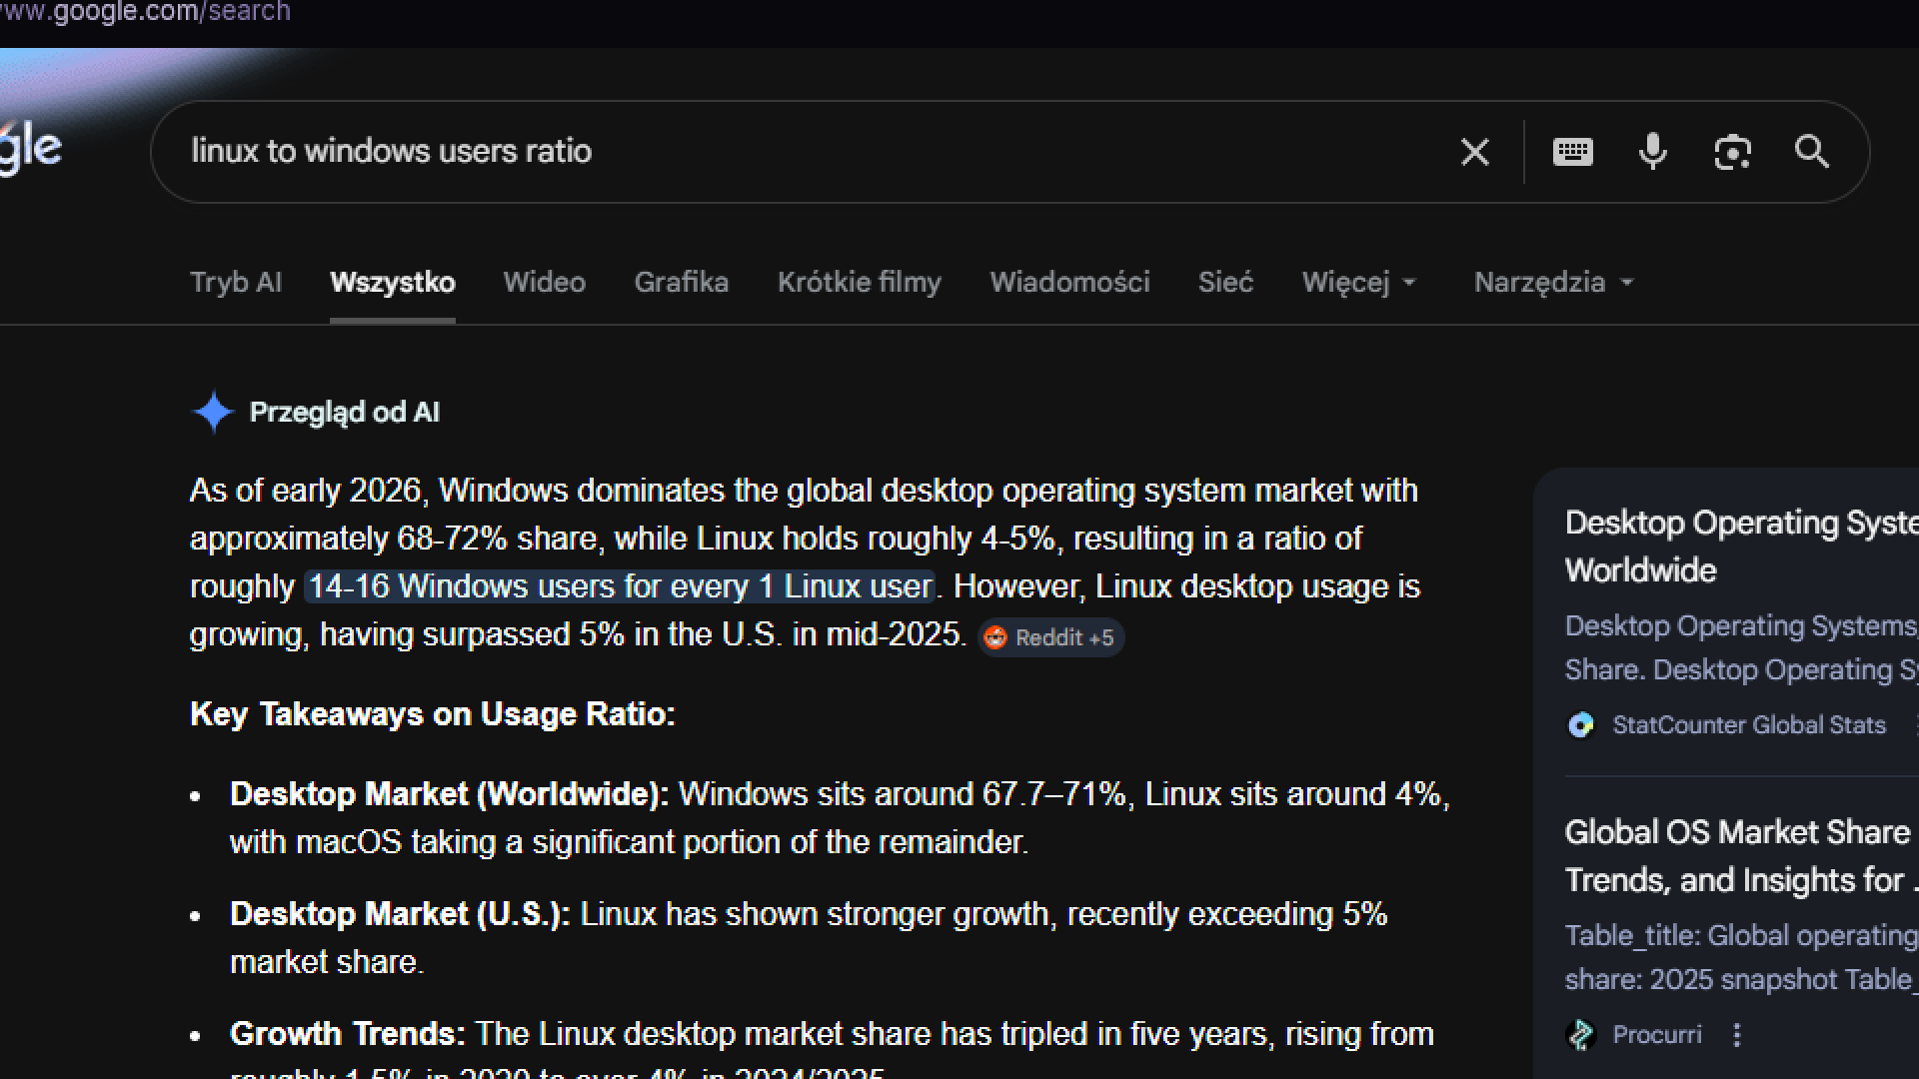The height and width of the screenshot is (1079, 1919).
Task: Switch to the Wiadomości tab
Action: tap(1069, 283)
